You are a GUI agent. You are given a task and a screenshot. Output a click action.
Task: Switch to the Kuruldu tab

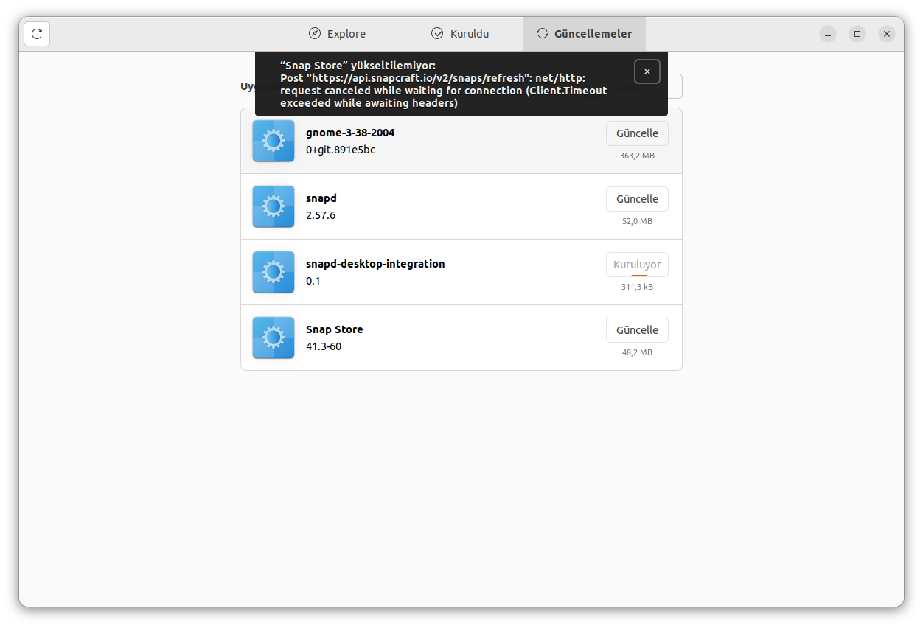tap(461, 34)
